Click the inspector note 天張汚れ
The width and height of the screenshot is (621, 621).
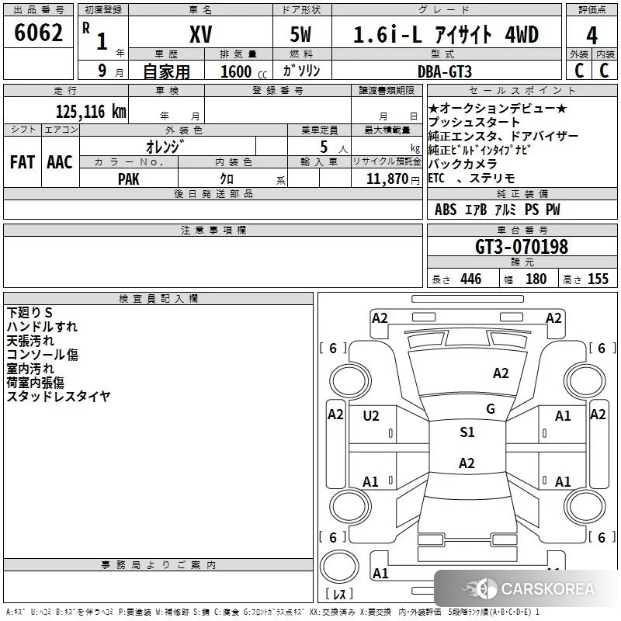[30, 341]
